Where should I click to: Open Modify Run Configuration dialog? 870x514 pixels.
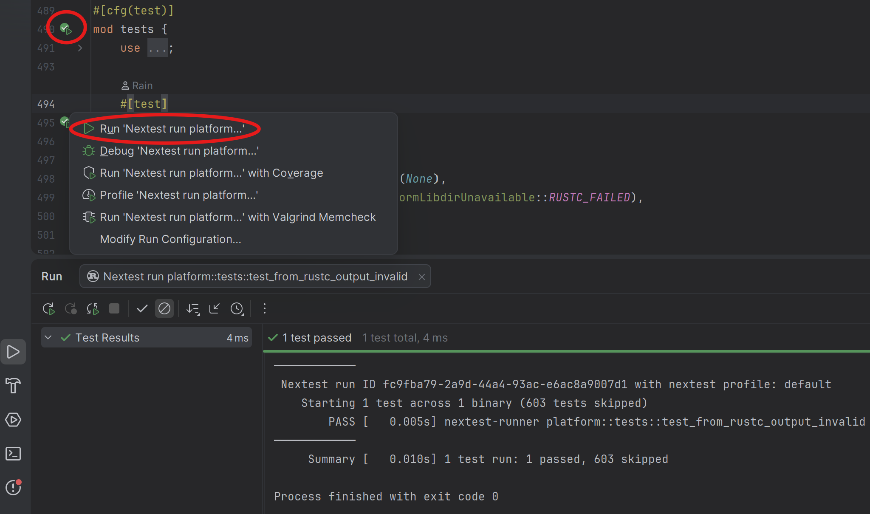tap(170, 239)
